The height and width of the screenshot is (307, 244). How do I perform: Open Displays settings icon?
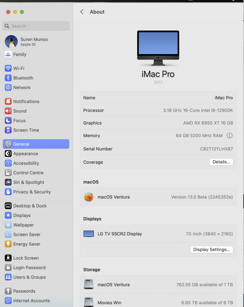pos(8,215)
